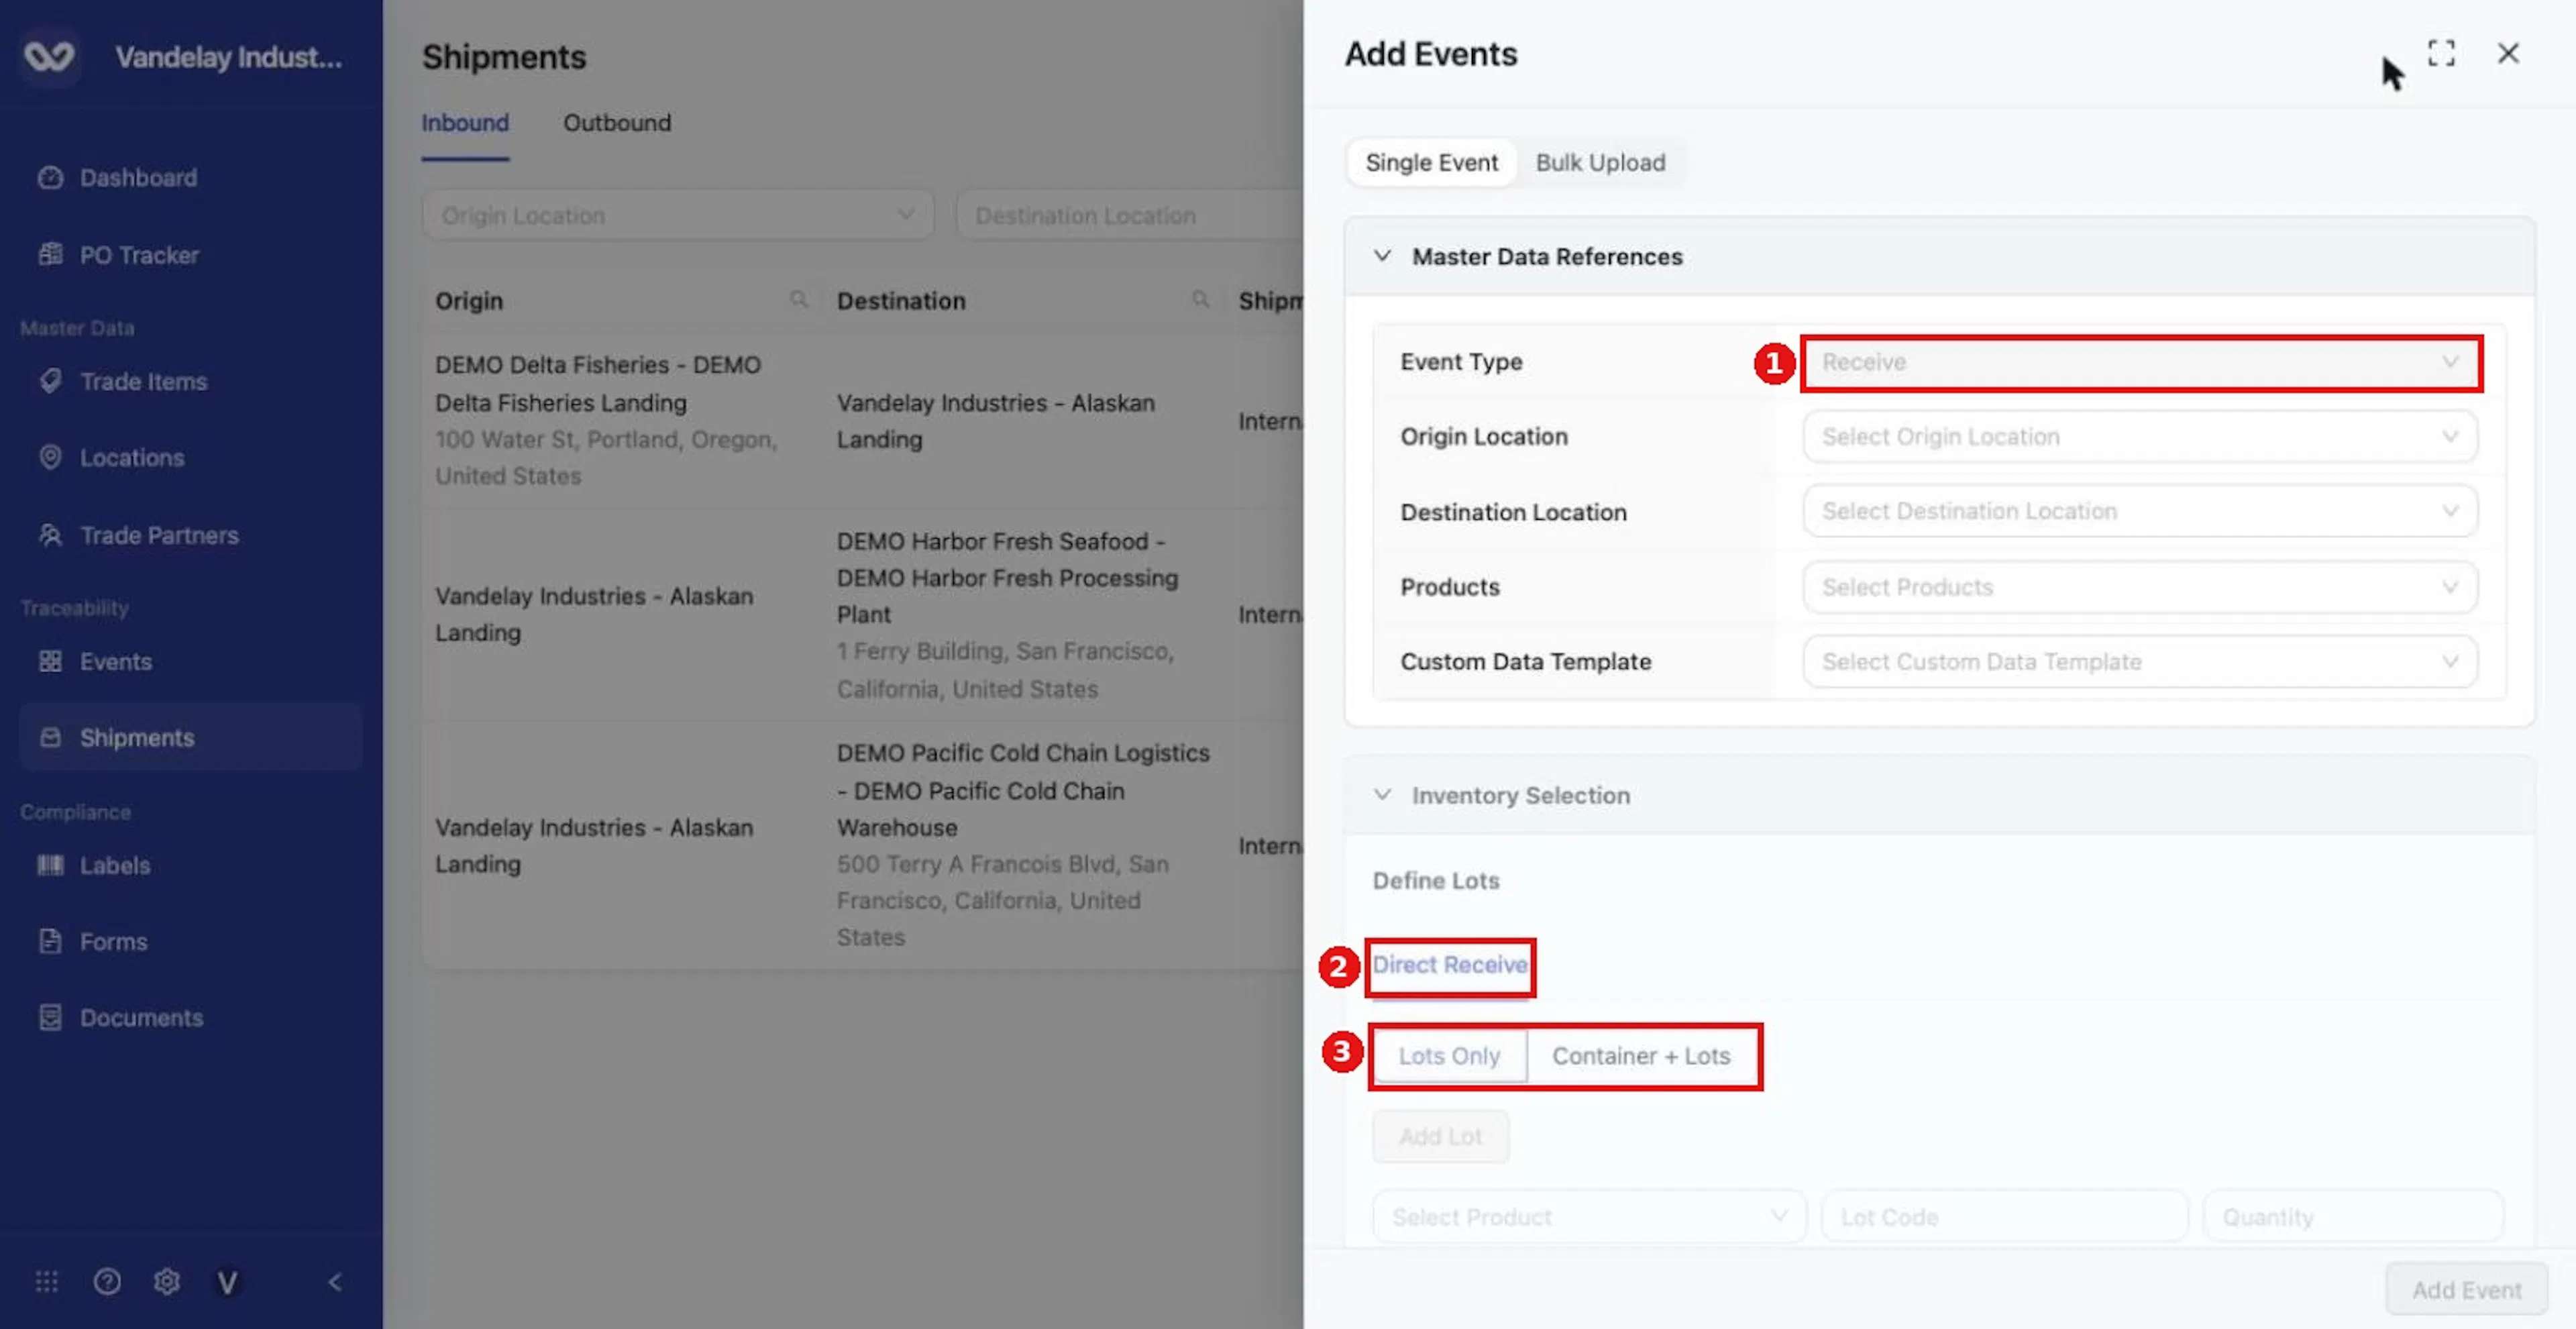Switch to the Single Event tab
2576x1329 pixels.
pos(1431,162)
